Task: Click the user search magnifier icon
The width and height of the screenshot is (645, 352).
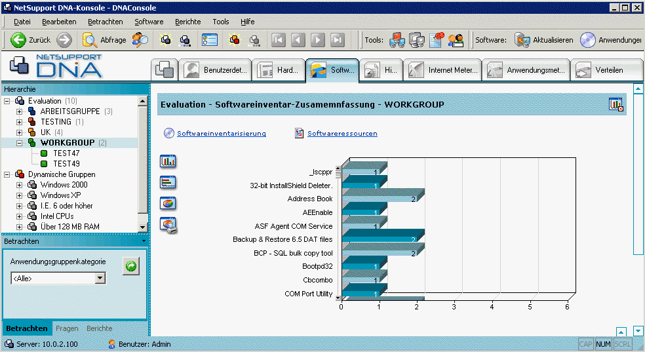Action: coord(140,40)
